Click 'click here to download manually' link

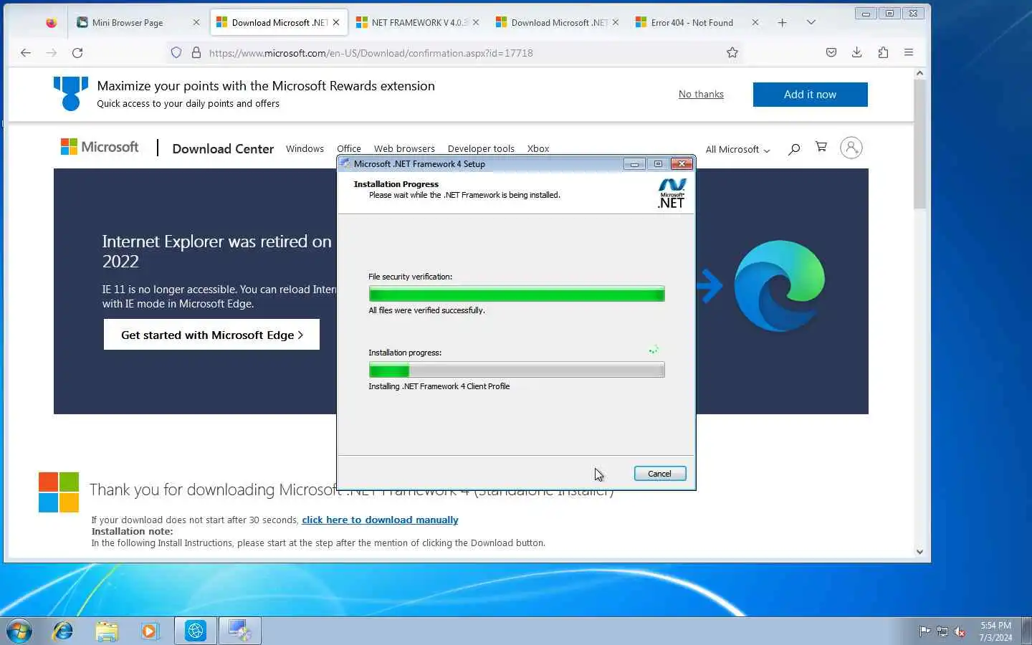380,520
